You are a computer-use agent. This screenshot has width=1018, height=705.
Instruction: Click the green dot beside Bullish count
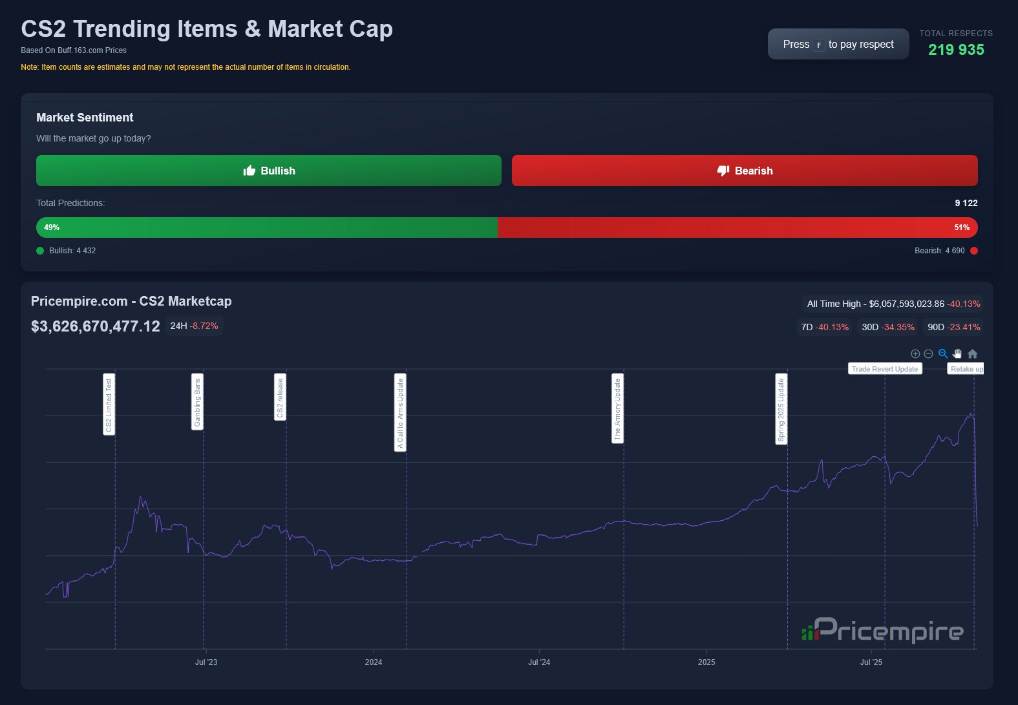pyautogui.click(x=40, y=251)
